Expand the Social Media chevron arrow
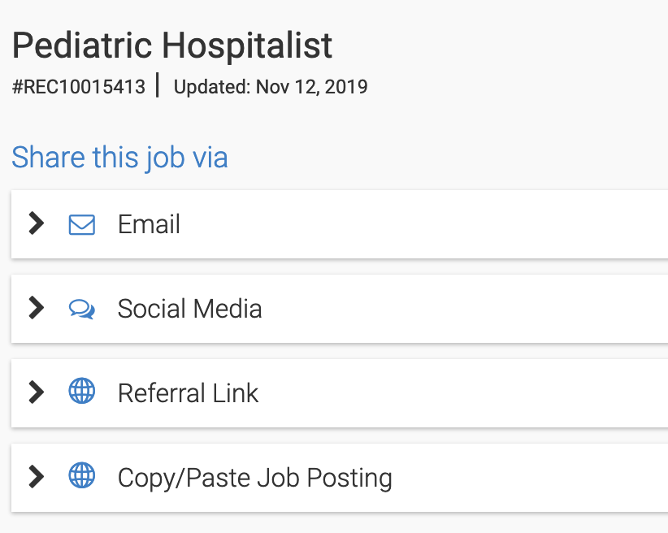Screen dimensions: 668x533 pyautogui.click(x=36, y=309)
